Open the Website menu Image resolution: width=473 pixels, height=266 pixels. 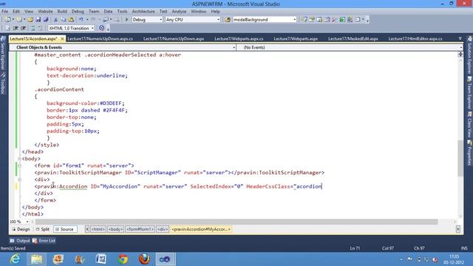click(x=45, y=12)
